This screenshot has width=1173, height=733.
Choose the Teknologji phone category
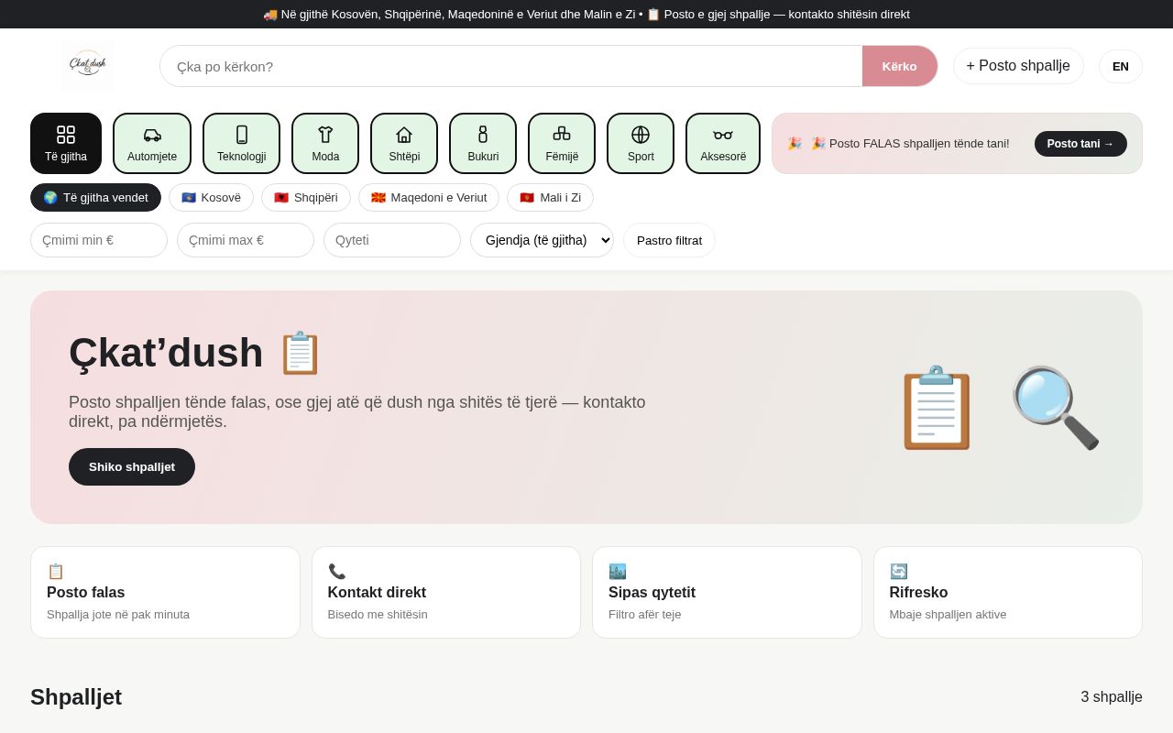(x=242, y=143)
